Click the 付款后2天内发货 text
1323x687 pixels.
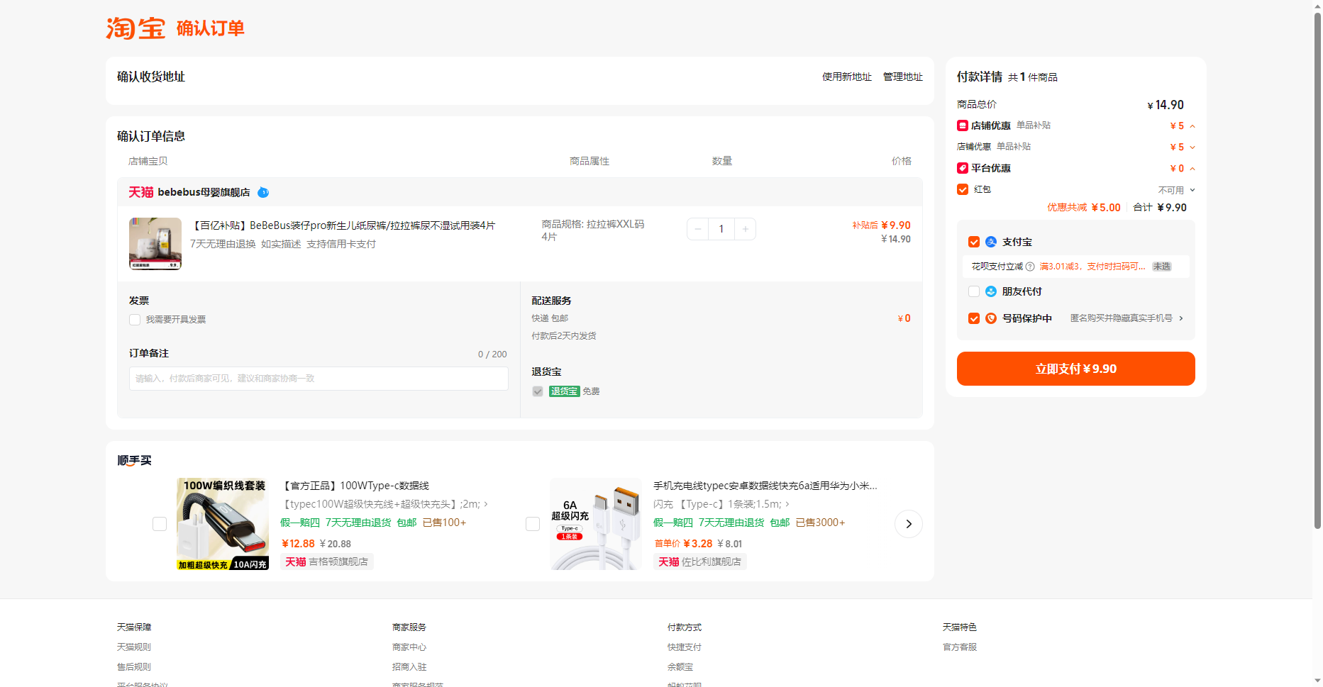564,336
